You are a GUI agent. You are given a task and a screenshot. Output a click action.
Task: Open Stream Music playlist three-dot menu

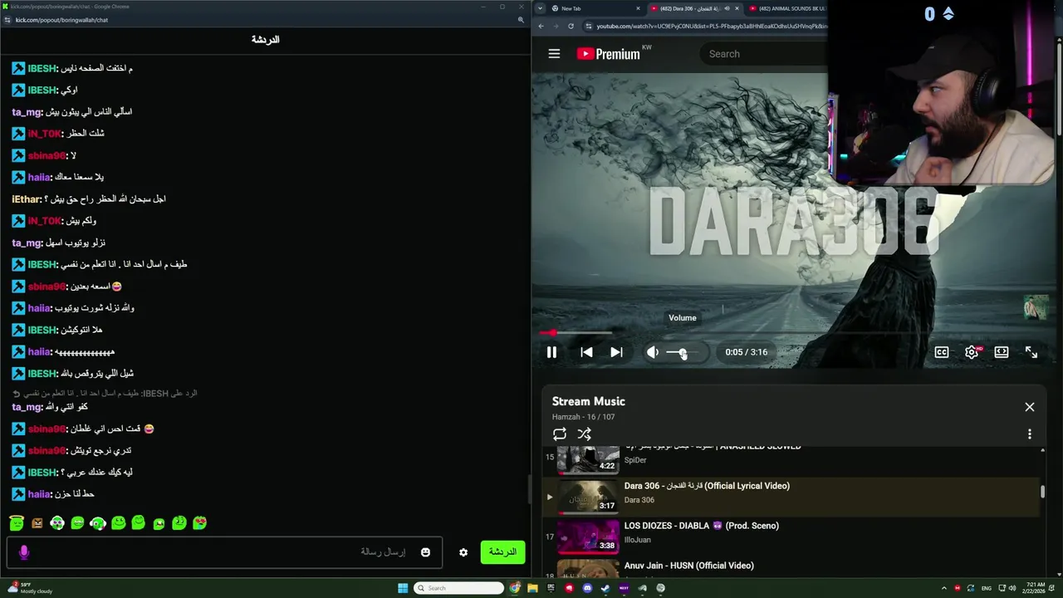pyautogui.click(x=1030, y=434)
